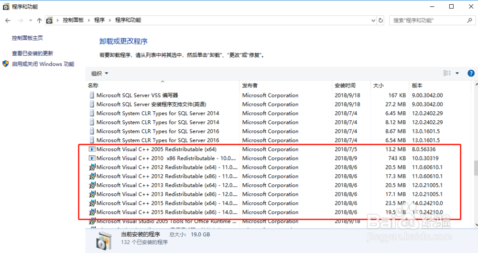Click the Control Panel icon in address bar
478x253 pixels.
point(49,21)
